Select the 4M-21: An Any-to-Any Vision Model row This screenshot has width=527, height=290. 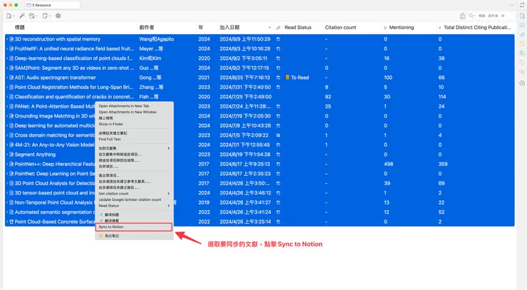click(x=259, y=145)
